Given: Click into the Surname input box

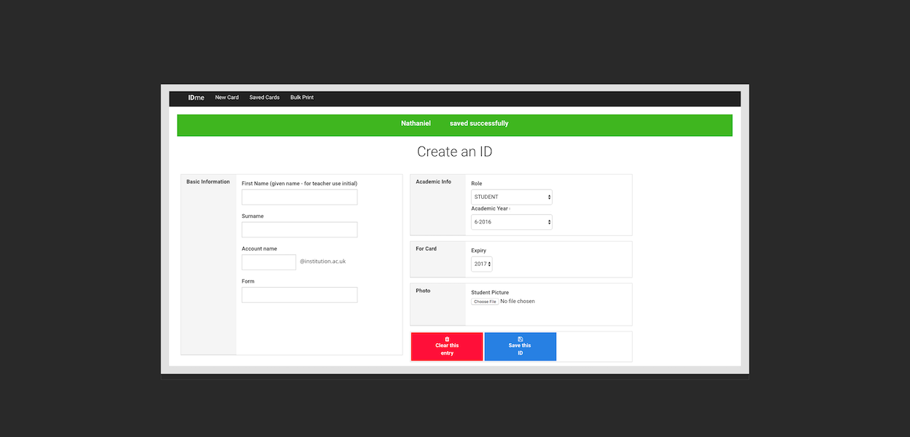Looking at the screenshot, I should click(299, 229).
